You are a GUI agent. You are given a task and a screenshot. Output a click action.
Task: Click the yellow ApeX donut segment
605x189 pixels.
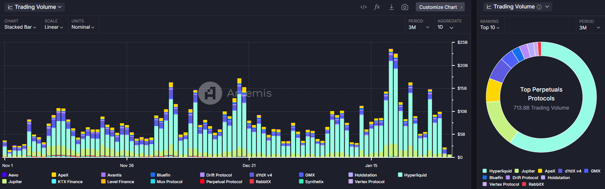pos(493,90)
